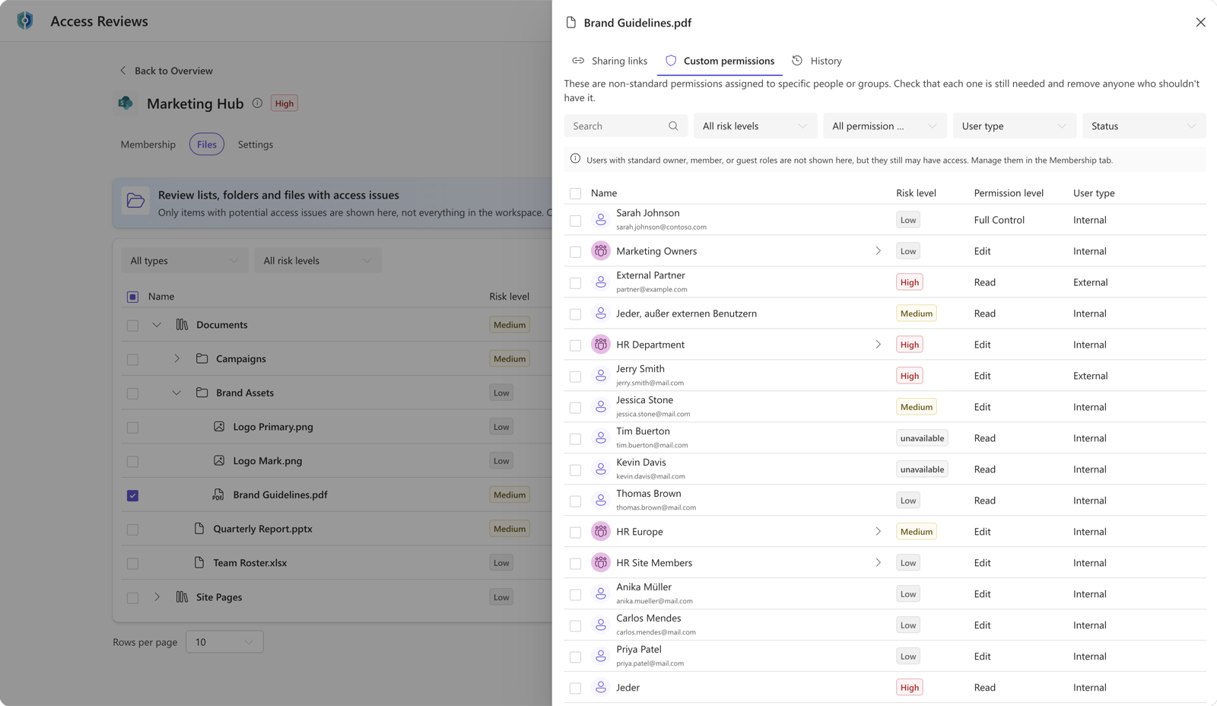Click the Documents library icon
The height and width of the screenshot is (706, 1217).
182,325
